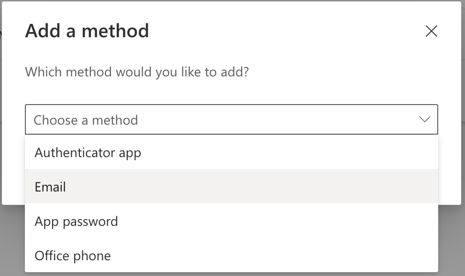Add the Authenticator app sign-in method
The image size is (465, 276).
pyautogui.click(x=88, y=153)
